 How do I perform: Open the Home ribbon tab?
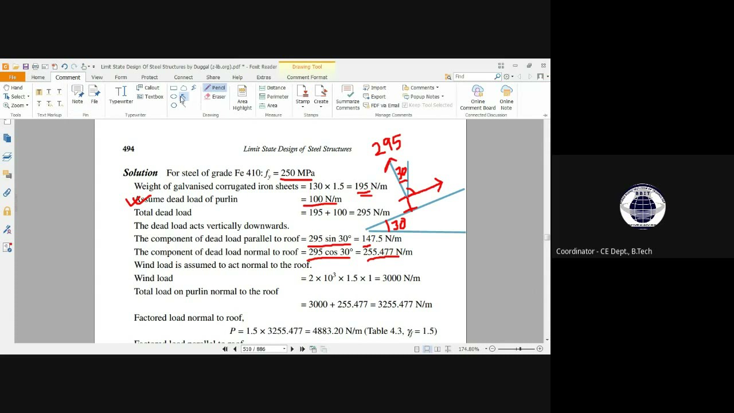[38, 77]
